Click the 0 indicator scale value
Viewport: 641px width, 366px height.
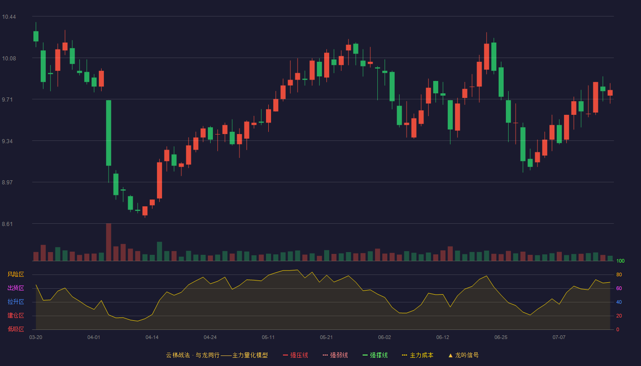point(618,329)
